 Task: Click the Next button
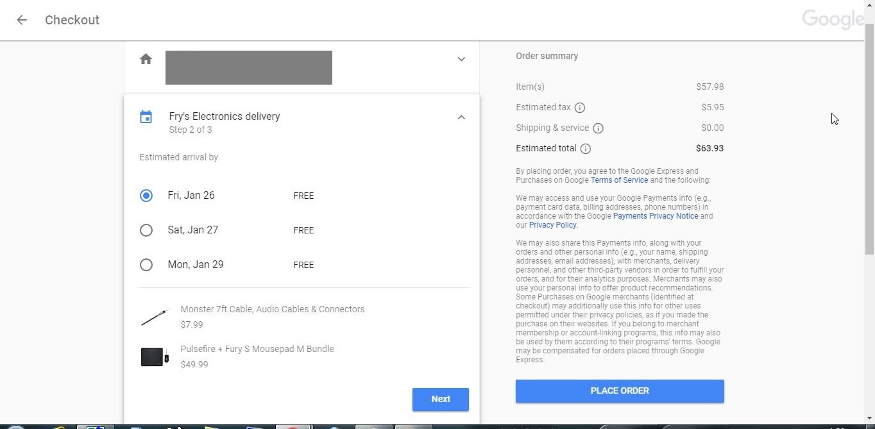point(441,400)
